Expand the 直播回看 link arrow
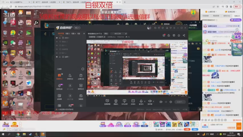The width and height of the screenshot is (243, 137). (236, 12)
